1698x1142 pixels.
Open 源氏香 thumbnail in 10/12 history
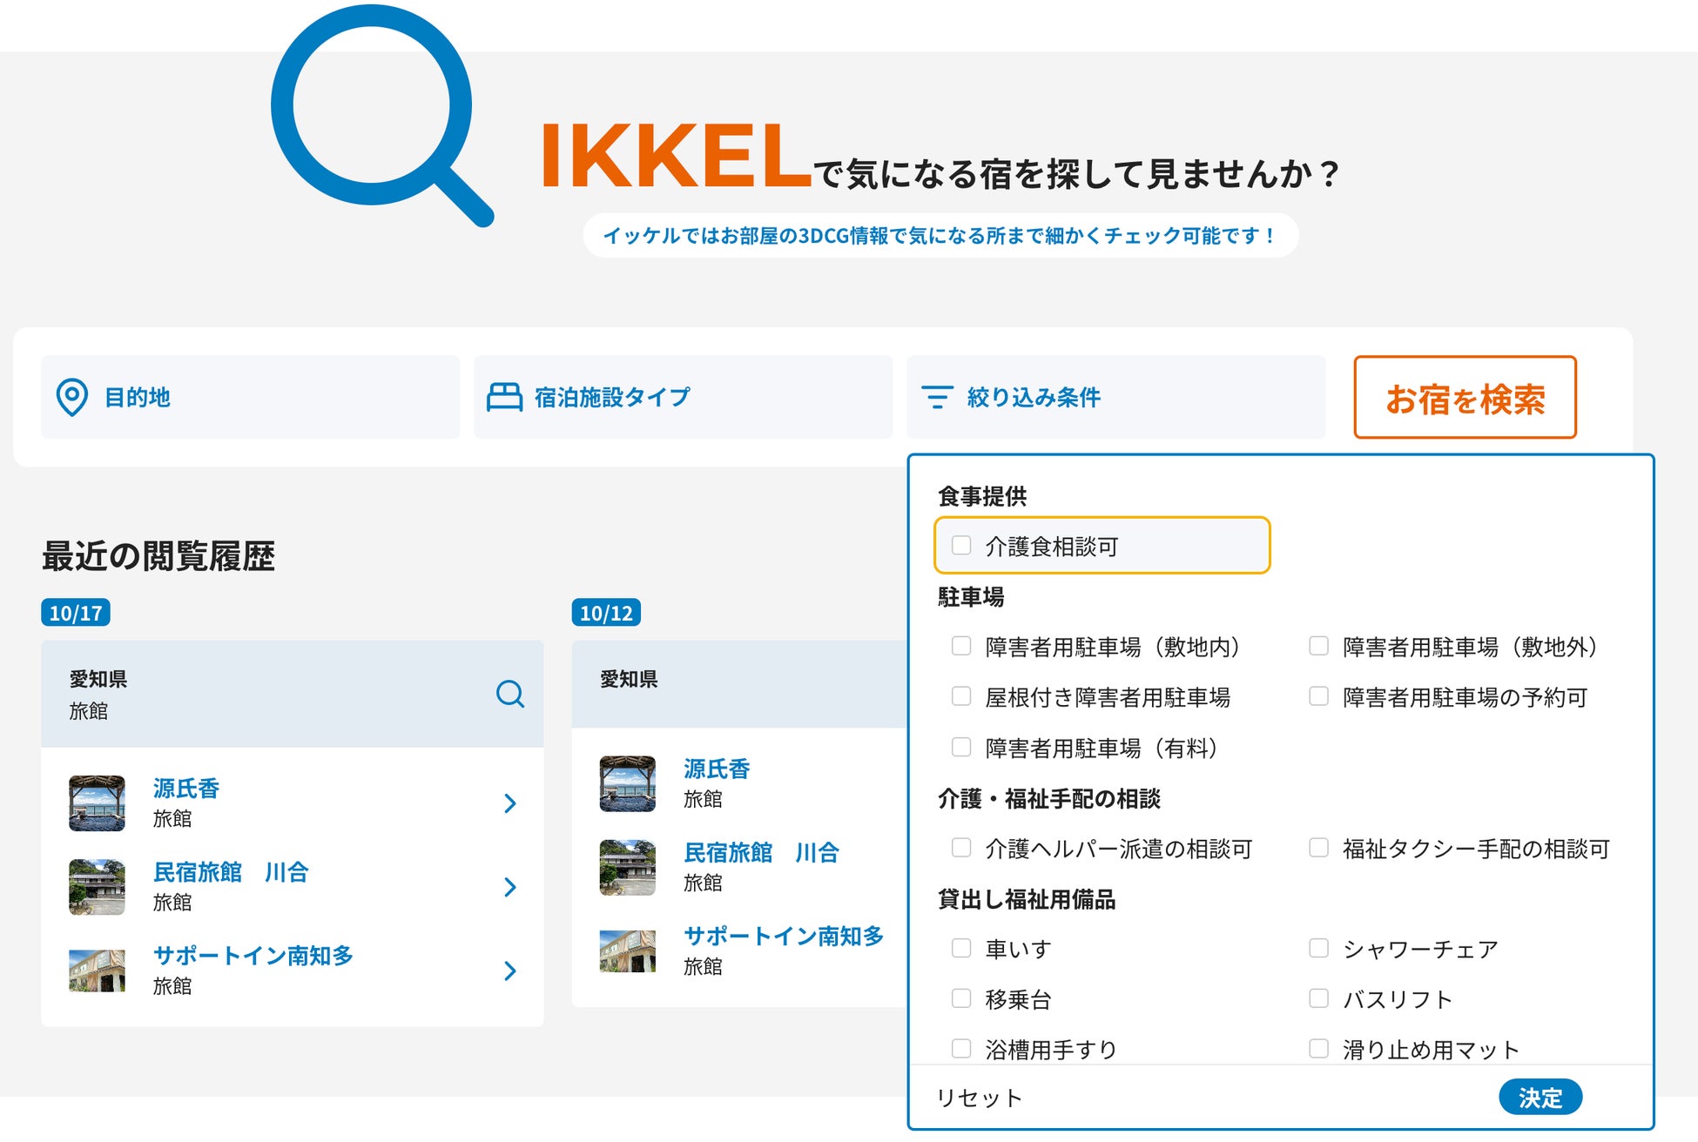(627, 783)
